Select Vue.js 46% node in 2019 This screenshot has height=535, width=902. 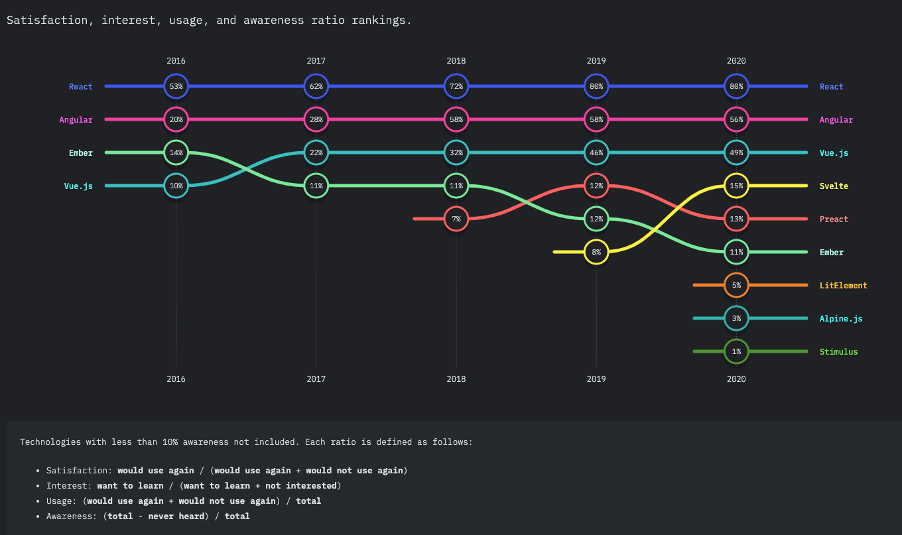pyautogui.click(x=596, y=152)
